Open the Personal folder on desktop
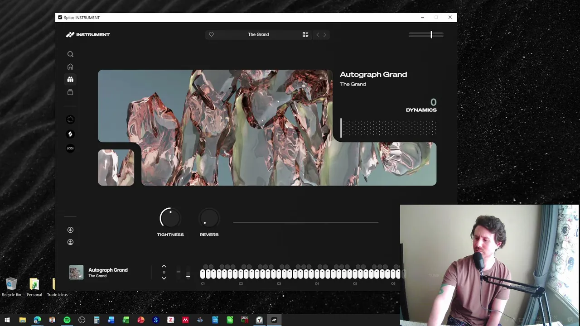 pos(34,288)
